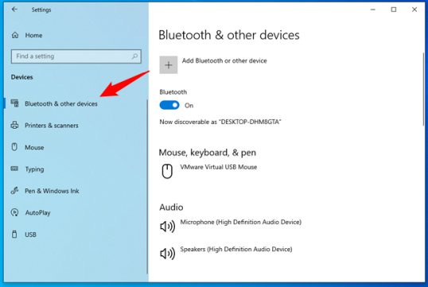Image resolution: width=428 pixels, height=287 pixels.
Task: Click Add Bluetooth or other device label
Action: pyautogui.click(x=224, y=60)
